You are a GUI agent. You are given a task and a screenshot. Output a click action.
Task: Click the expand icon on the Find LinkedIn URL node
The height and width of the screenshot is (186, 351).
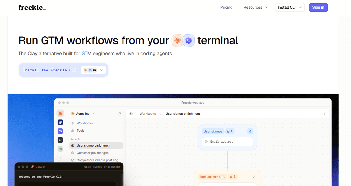(254, 177)
